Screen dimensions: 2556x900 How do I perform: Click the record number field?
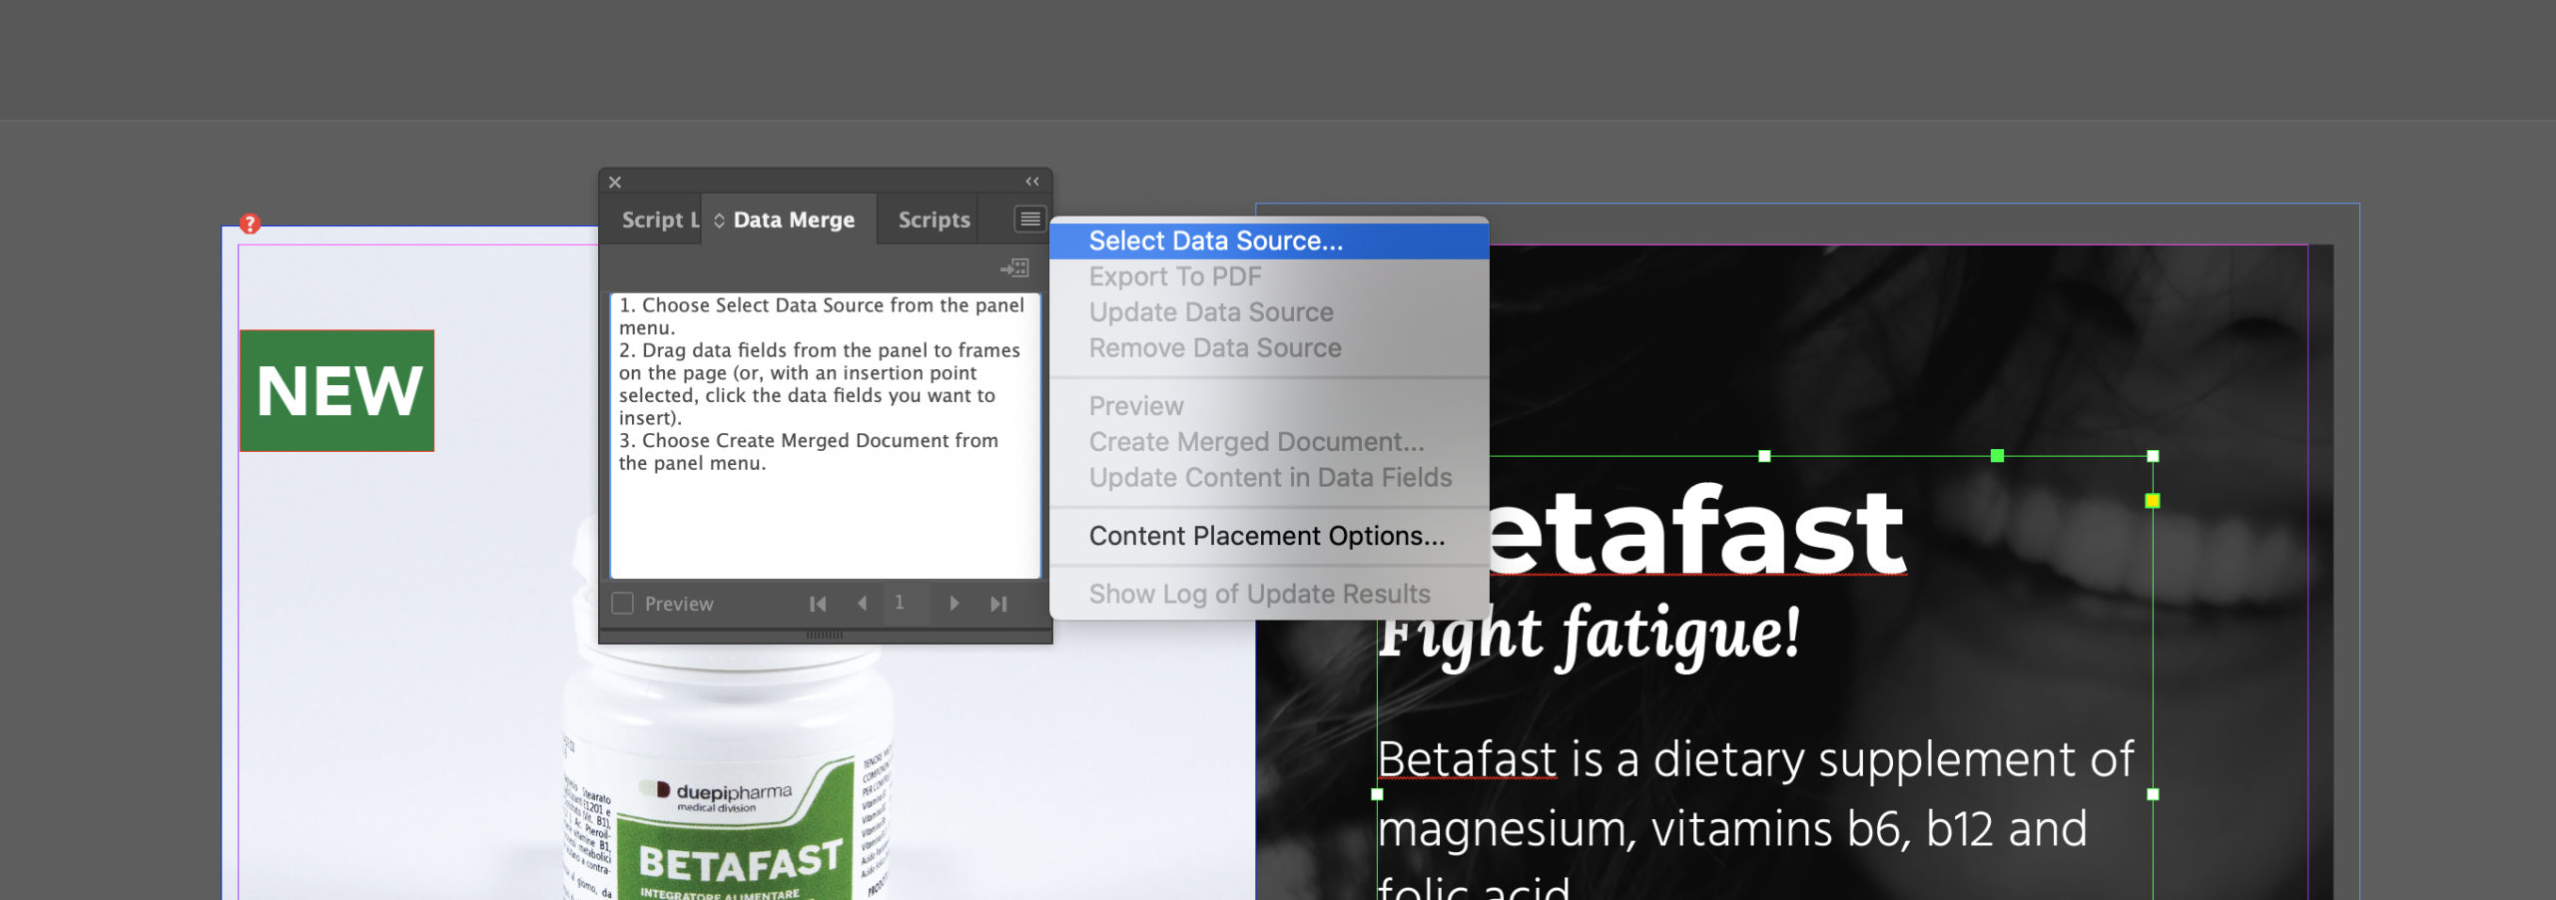pos(907,603)
